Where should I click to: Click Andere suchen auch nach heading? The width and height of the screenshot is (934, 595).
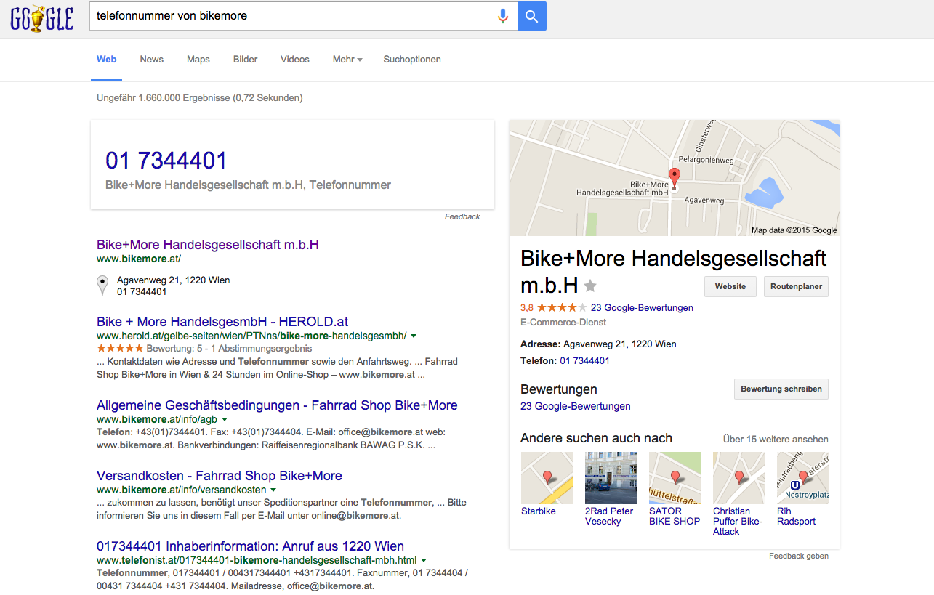point(596,438)
